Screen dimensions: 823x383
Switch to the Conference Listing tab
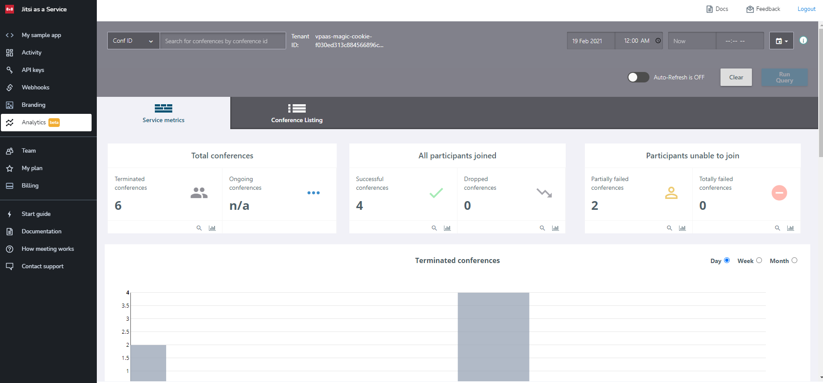click(297, 113)
